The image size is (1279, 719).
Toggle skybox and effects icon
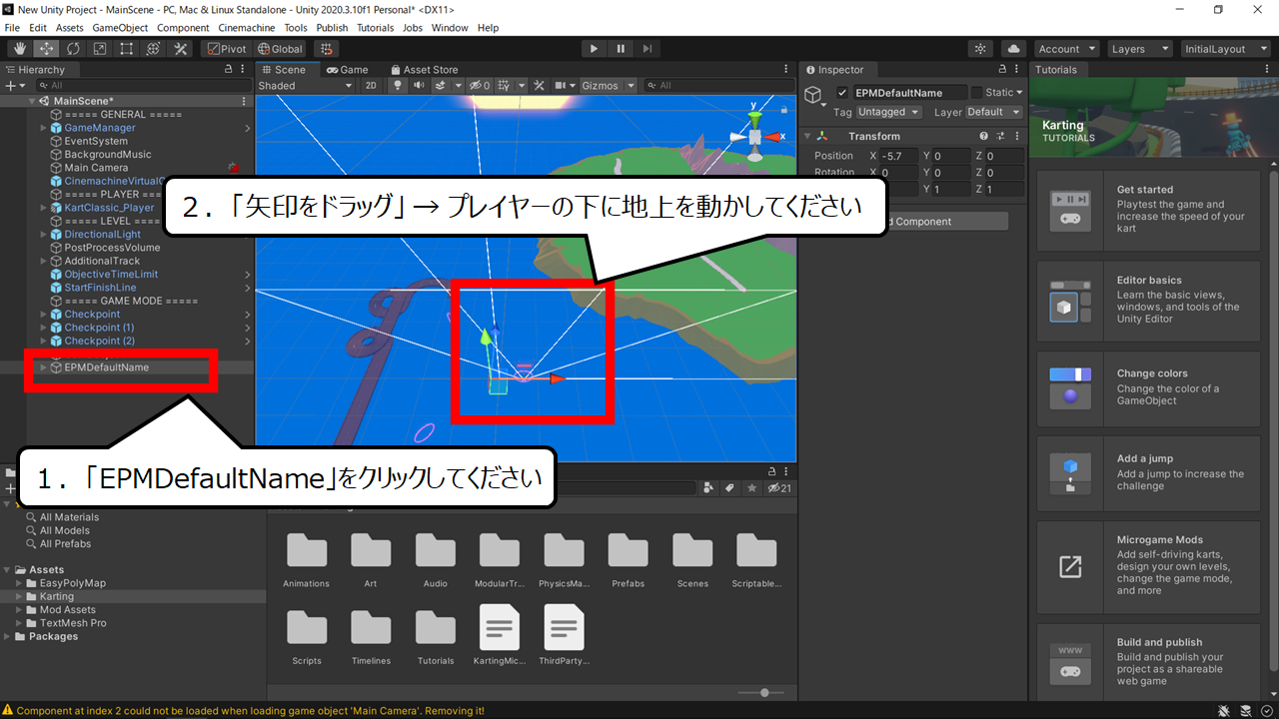coord(440,86)
